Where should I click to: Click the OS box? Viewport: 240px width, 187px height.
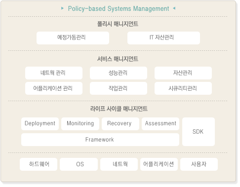click(x=79, y=164)
